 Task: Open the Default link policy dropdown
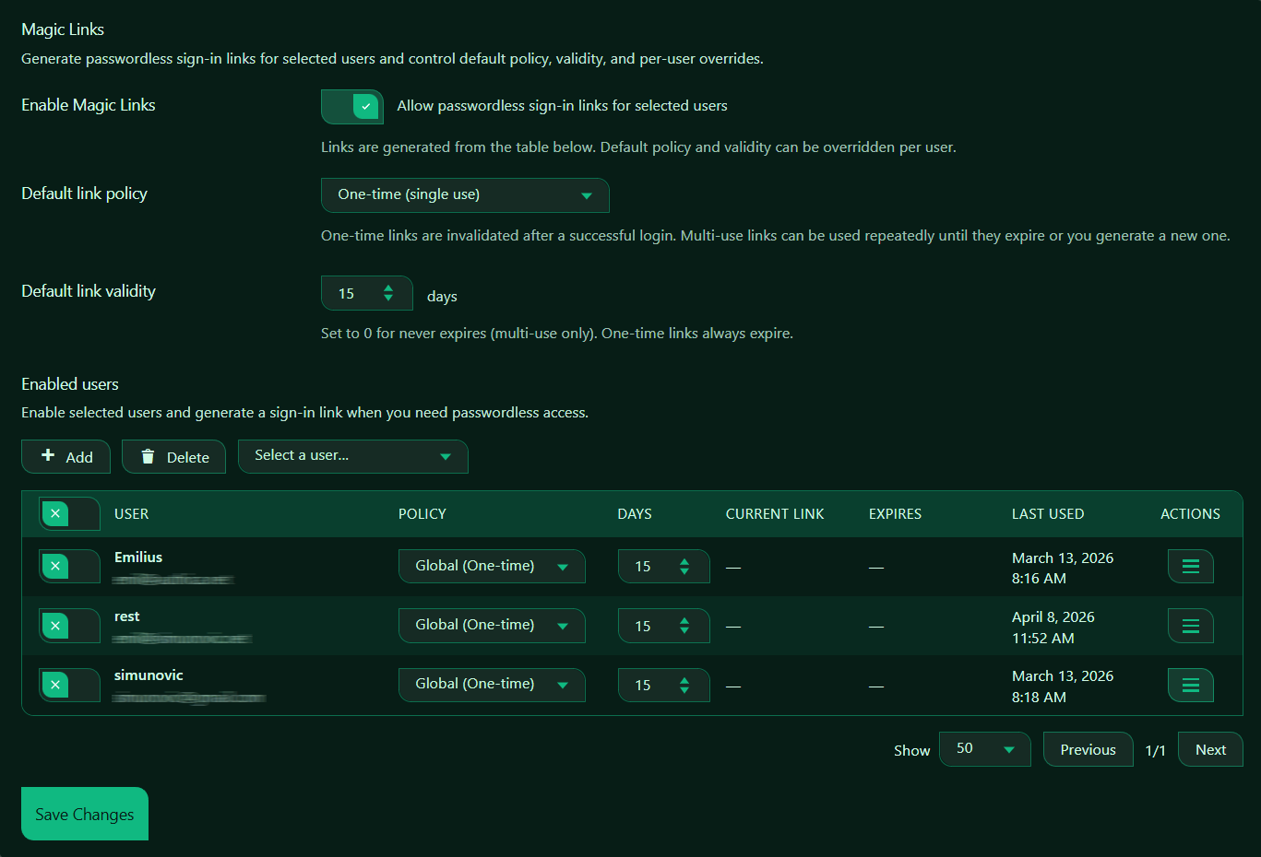(x=465, y=195)
